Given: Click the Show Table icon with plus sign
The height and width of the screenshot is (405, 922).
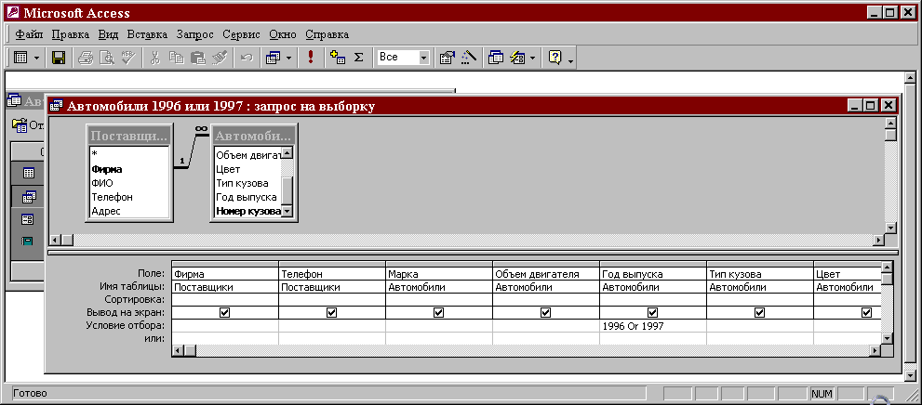Looking at the screenshot, I should [337, 58].
